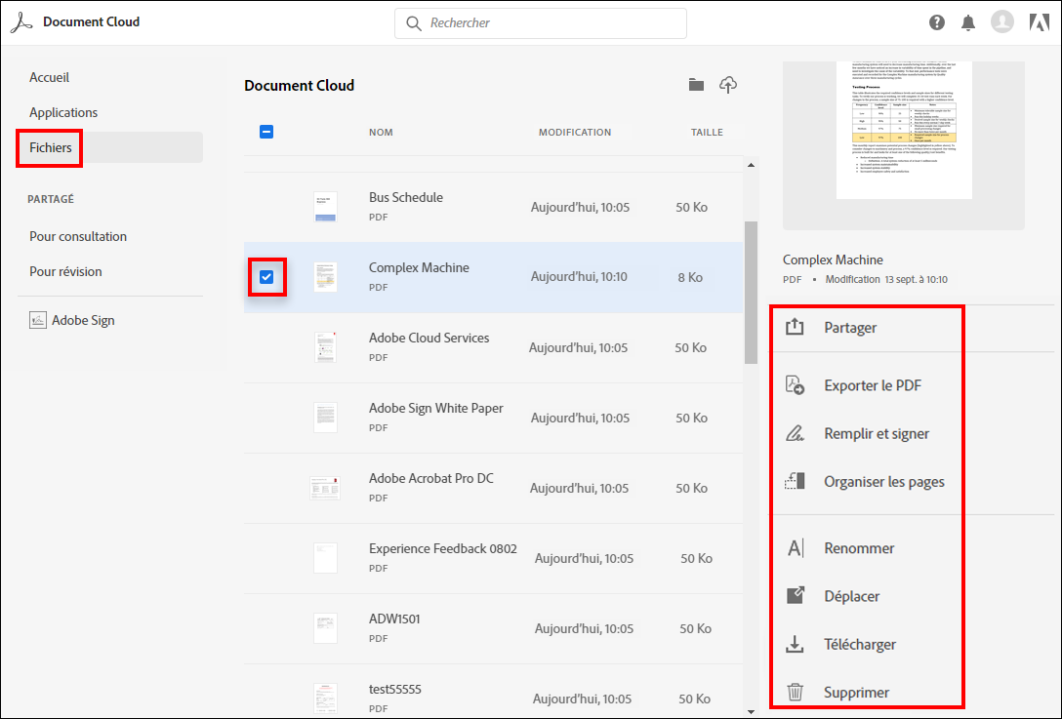
Task: Click the Complex Machine row thumbnail
Action: click(325, 277)
